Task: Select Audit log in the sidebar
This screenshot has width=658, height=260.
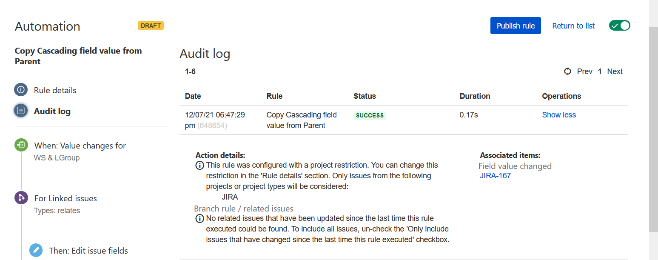Action: tap(52, 111)
